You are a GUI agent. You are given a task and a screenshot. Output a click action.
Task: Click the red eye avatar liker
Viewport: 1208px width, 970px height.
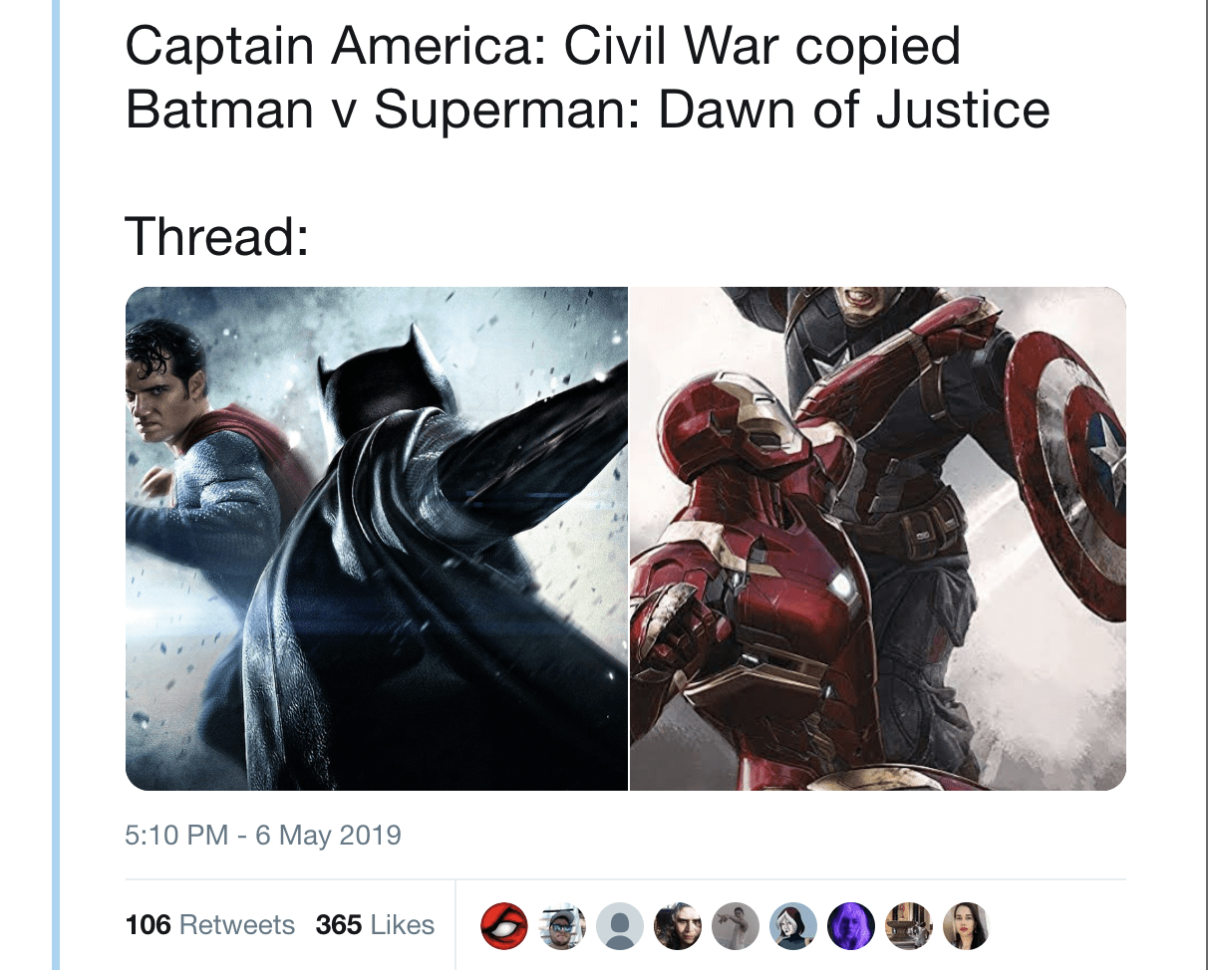[503, 926]
